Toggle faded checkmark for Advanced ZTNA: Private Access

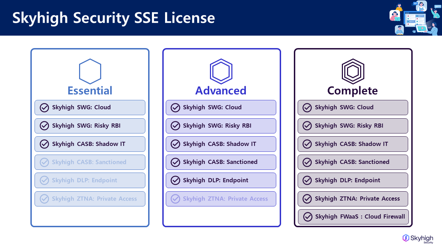click(175, 199)
